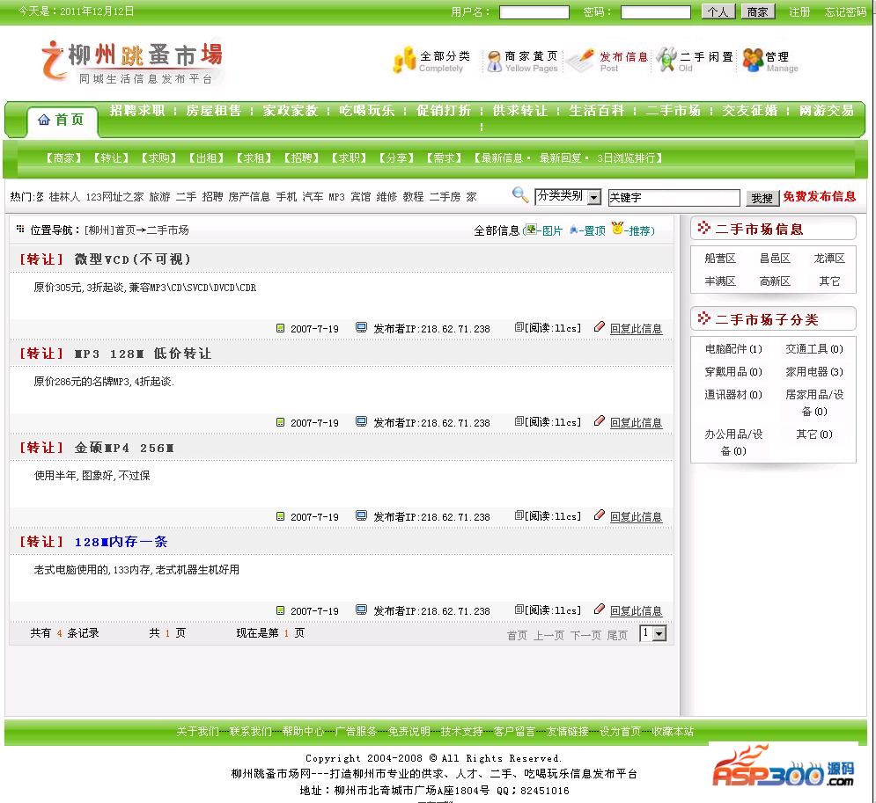Open 3日浏览排行 link

626,158
